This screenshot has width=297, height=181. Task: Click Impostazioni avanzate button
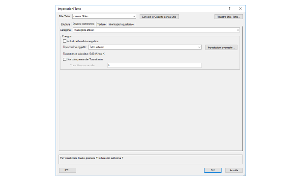point(221,48)
